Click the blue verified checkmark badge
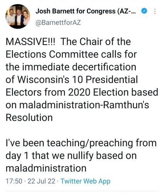The image size is (164, 194). pyautogui.click(x=144, y=11)
